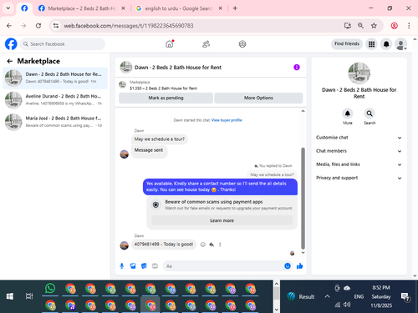Expand Privacy and support section
Viewport: 418px width, 313px height.
click(359, 178)
